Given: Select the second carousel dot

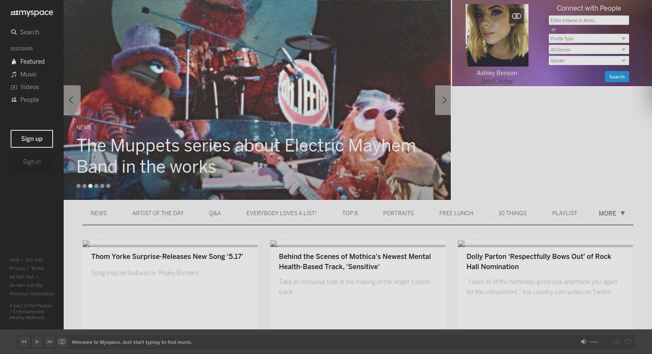Looking at the screenshot, I should point(84,186).
